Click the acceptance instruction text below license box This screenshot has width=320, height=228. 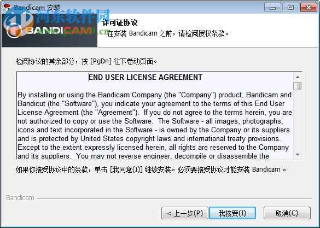tap(150, 169)
